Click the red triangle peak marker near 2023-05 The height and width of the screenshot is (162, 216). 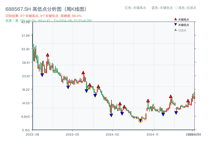point(83,72)
